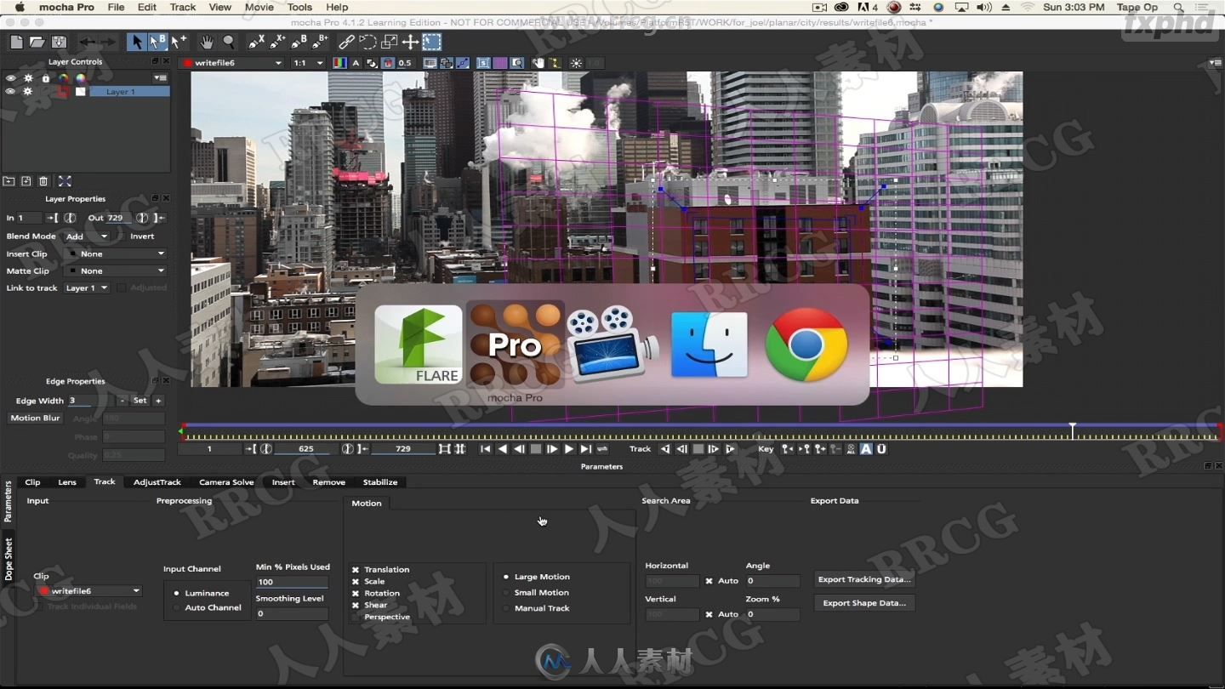Activate the Zoom magnifier tool
The image size is (1225, 689).
point(229,42)
